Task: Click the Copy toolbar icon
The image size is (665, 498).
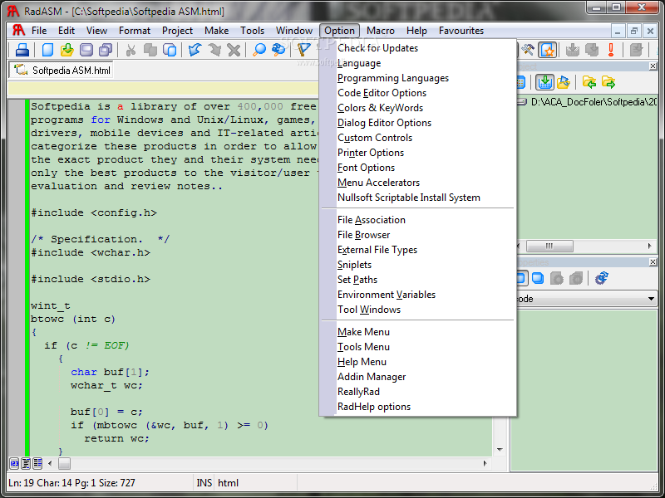Action: 150,50
